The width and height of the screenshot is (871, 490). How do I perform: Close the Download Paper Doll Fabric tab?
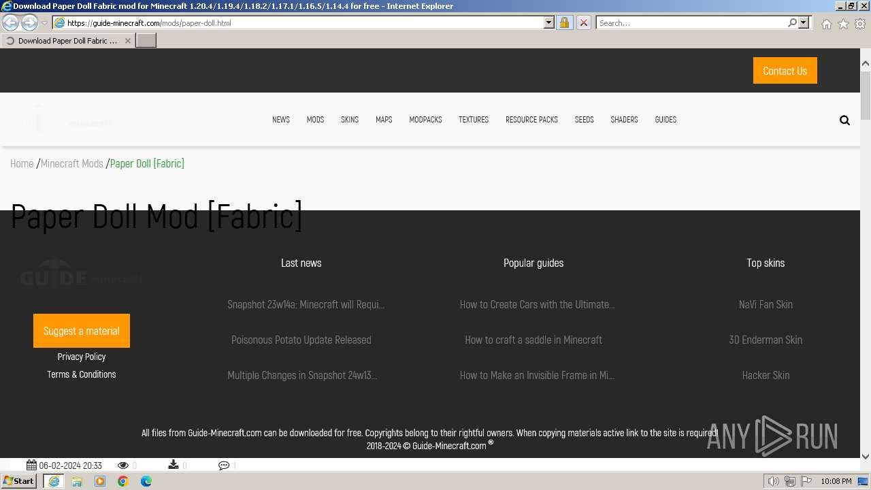pos(127,41)
